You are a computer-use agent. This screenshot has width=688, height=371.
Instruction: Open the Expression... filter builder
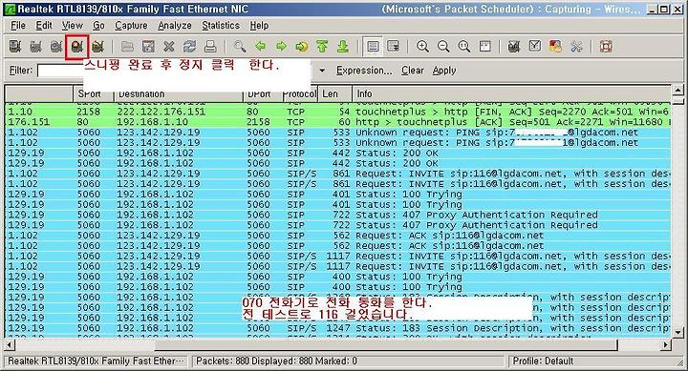tap(364, 71)
